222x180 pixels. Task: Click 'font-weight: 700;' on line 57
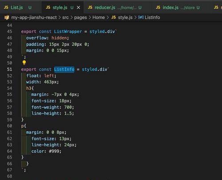pyautogui.click(x=52, y=107)
